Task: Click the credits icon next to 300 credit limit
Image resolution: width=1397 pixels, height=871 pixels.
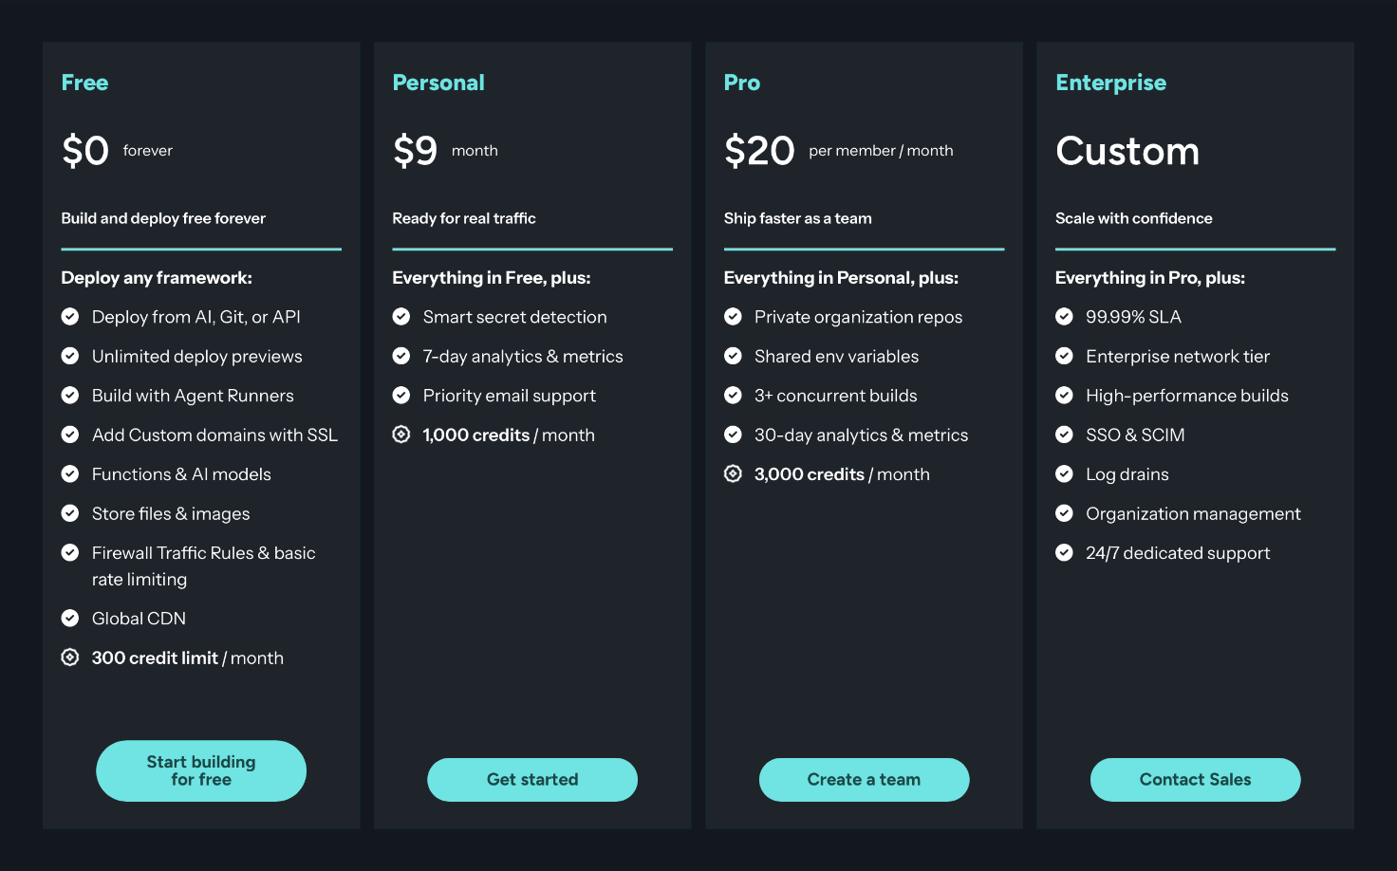Action: tap(69, 657)
